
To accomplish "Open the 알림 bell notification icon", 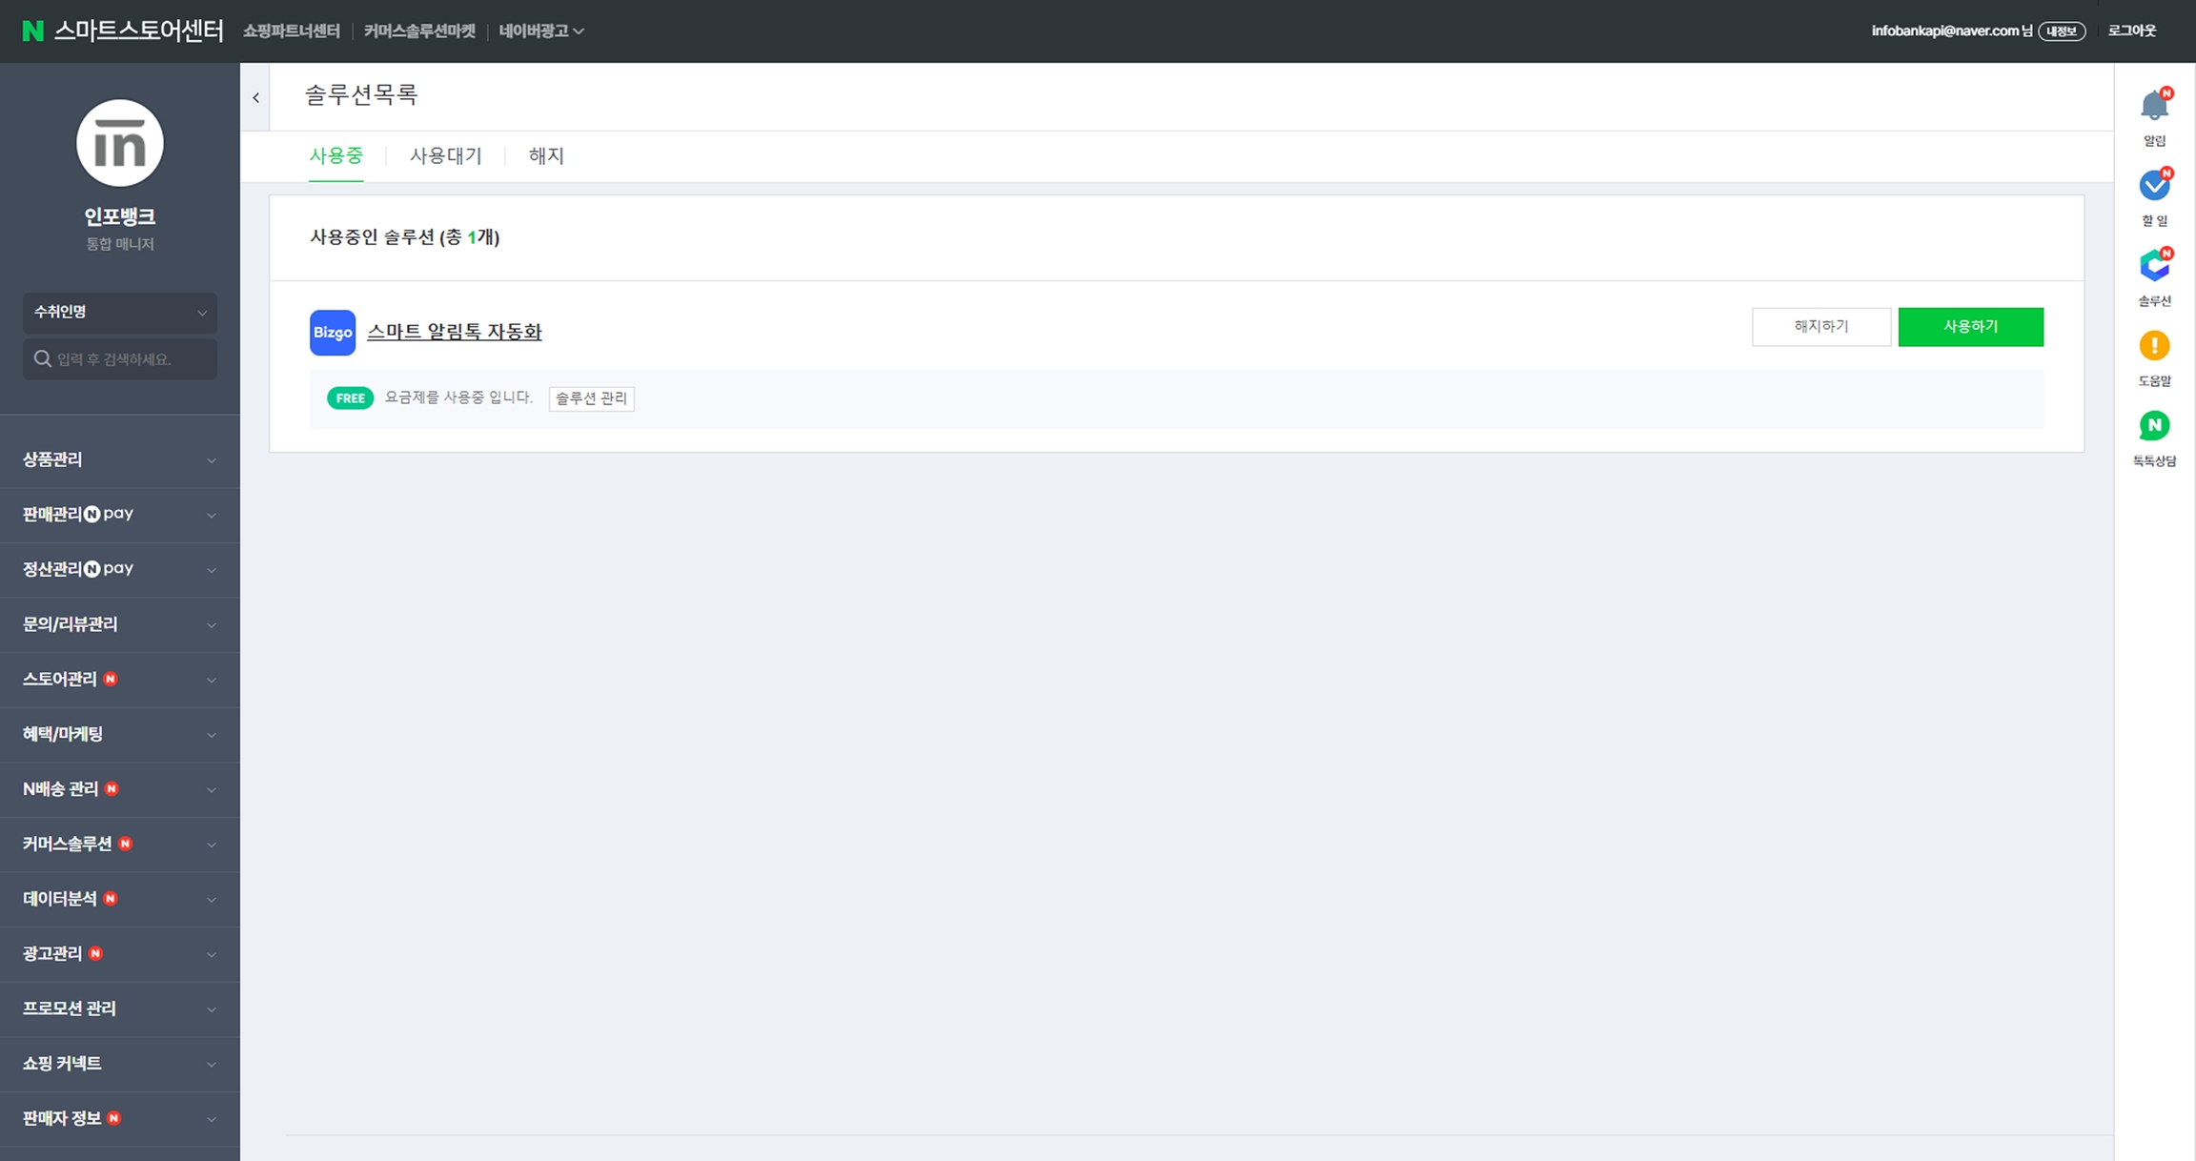I will point(2153,107).
